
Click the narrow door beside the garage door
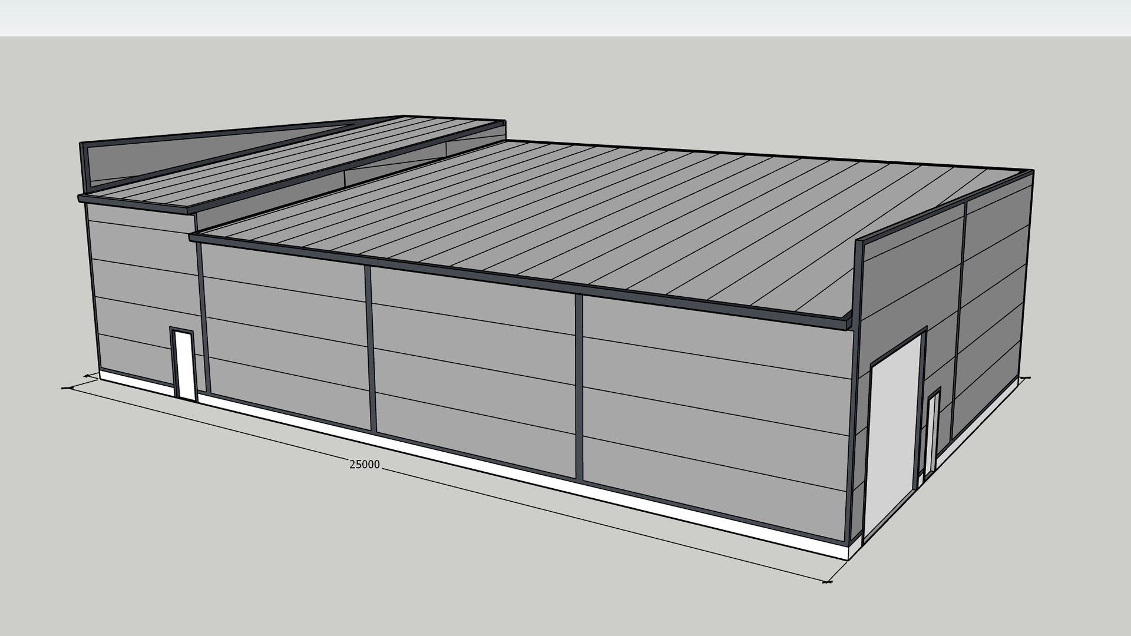click(931, 435)
